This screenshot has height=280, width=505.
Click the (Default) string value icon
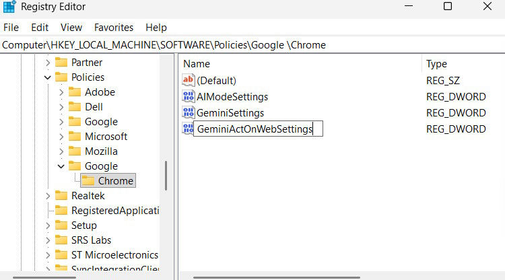(x=189, y=80)
